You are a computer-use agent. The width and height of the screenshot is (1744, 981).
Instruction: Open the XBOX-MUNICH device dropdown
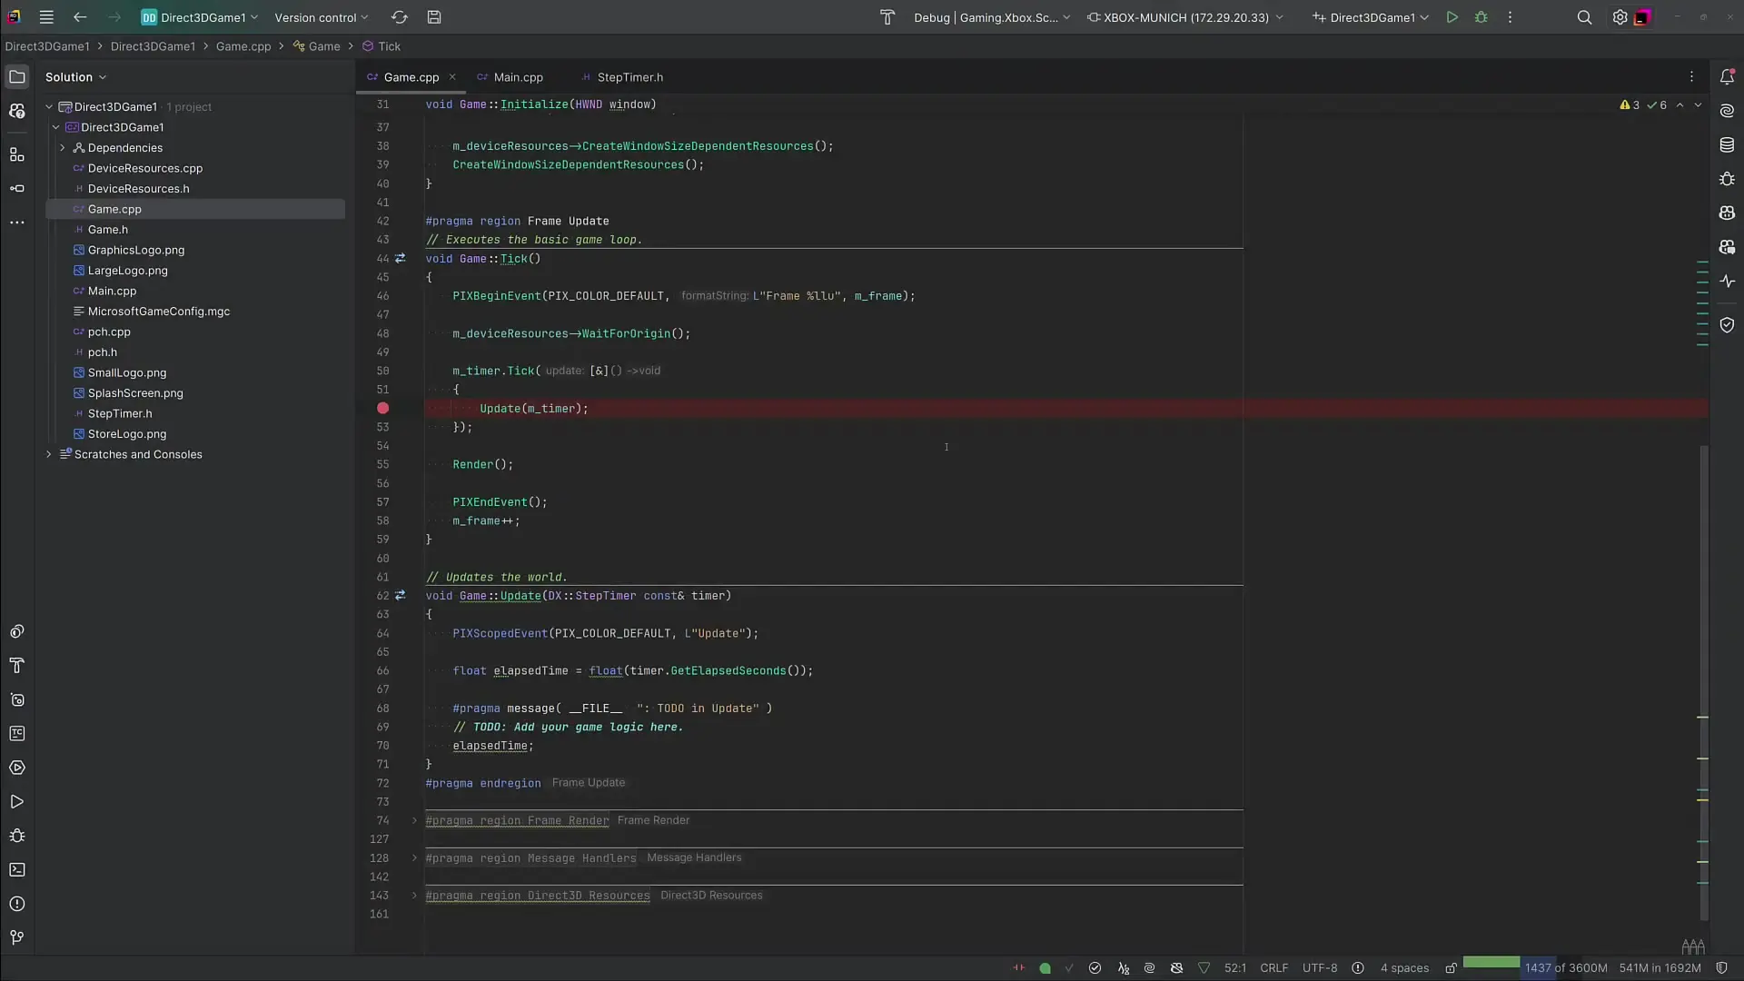[x=1185, y=17]
